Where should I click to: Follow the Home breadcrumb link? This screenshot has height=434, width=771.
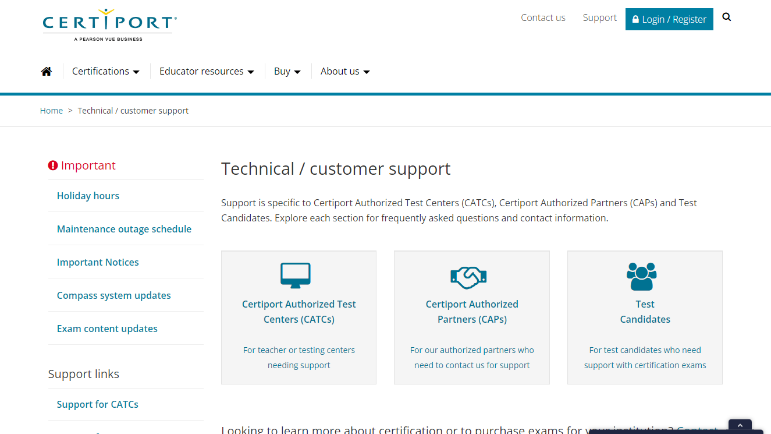pyautogui.click(x=51, y=111)
